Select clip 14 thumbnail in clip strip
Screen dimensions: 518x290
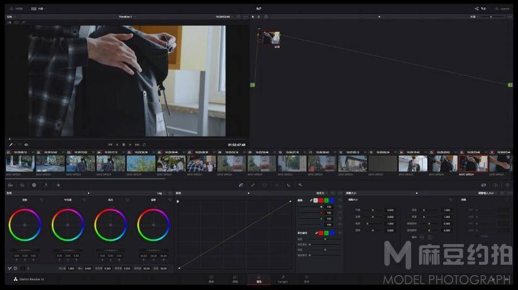click(x=413, y=164)
